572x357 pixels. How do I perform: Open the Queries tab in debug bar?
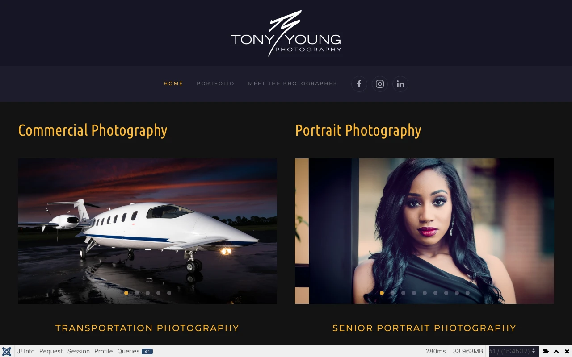(135, 351)
